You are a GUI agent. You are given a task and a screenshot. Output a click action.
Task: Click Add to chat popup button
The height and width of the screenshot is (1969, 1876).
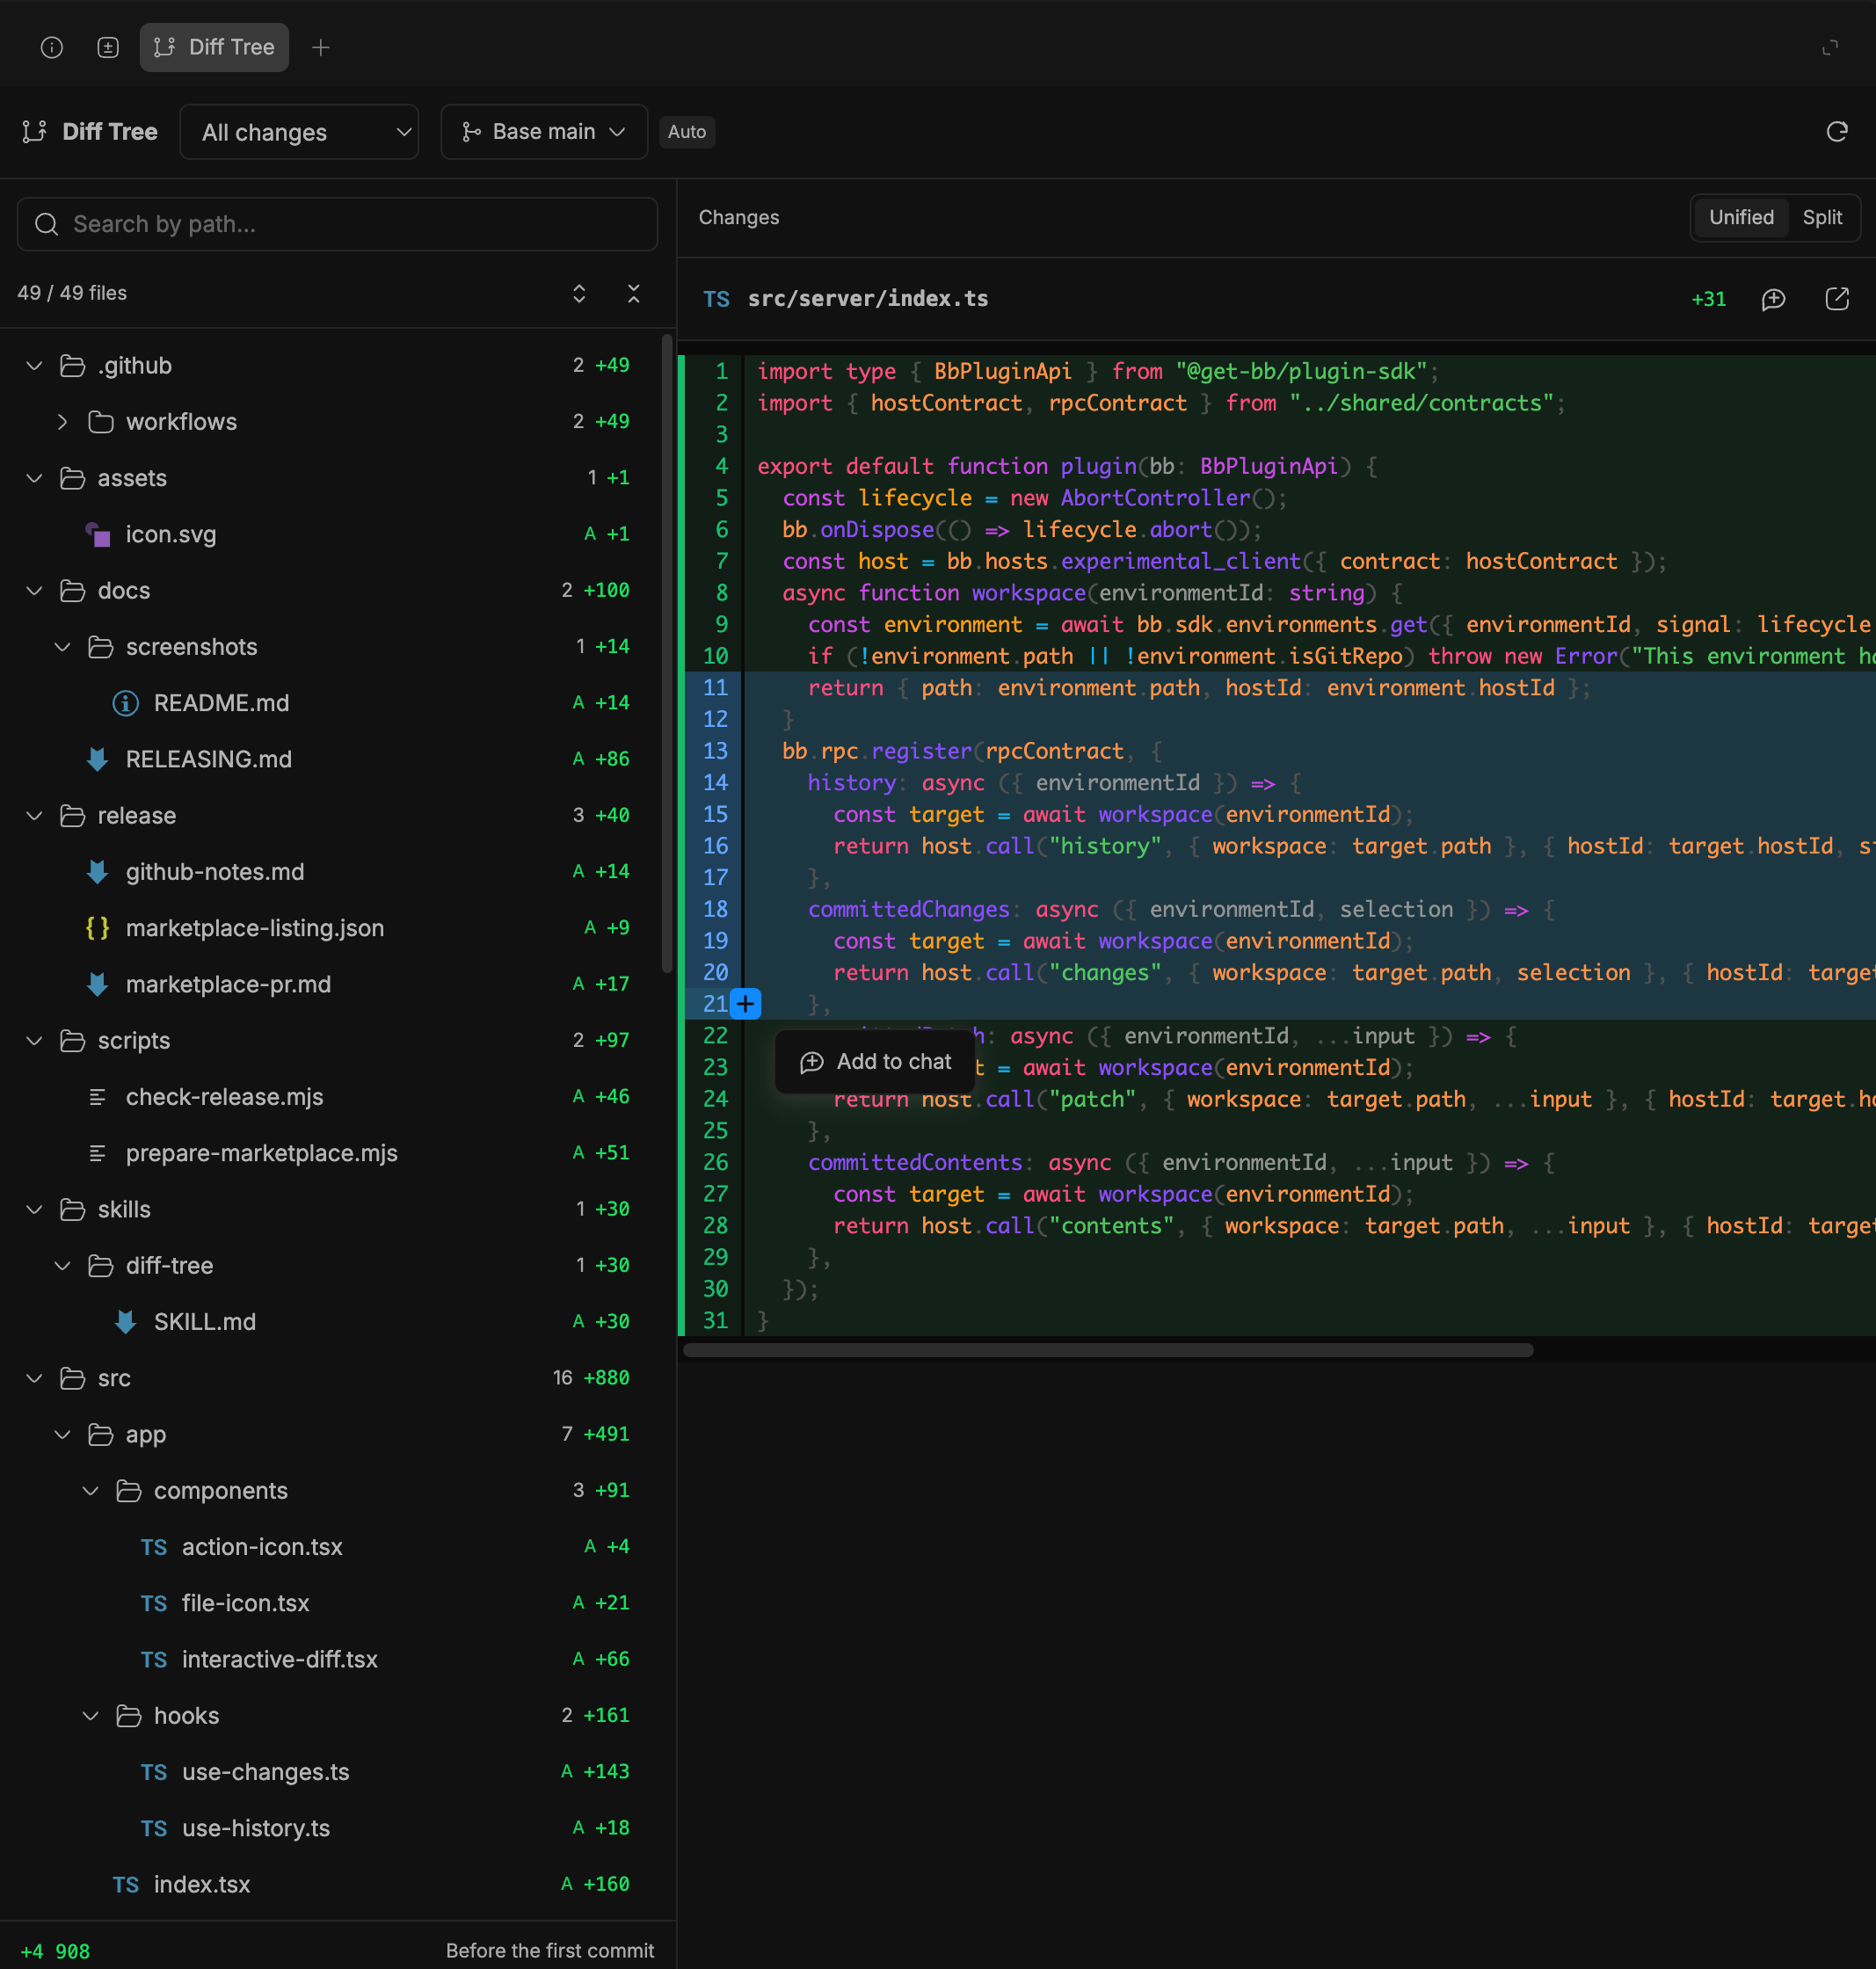875,1062
